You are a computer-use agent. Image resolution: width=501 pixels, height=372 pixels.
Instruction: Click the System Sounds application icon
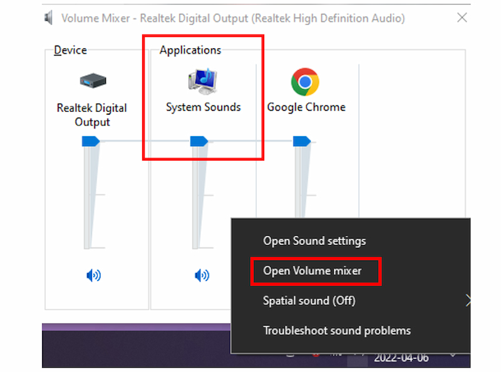(x=203, y=82)
